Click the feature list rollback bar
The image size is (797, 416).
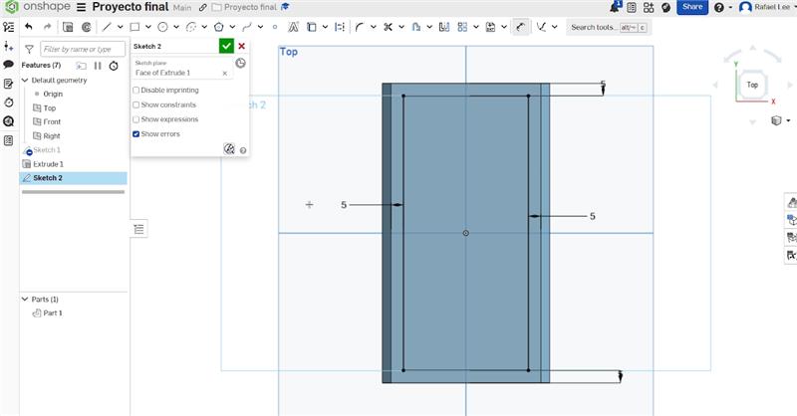[x=73, y=192]
